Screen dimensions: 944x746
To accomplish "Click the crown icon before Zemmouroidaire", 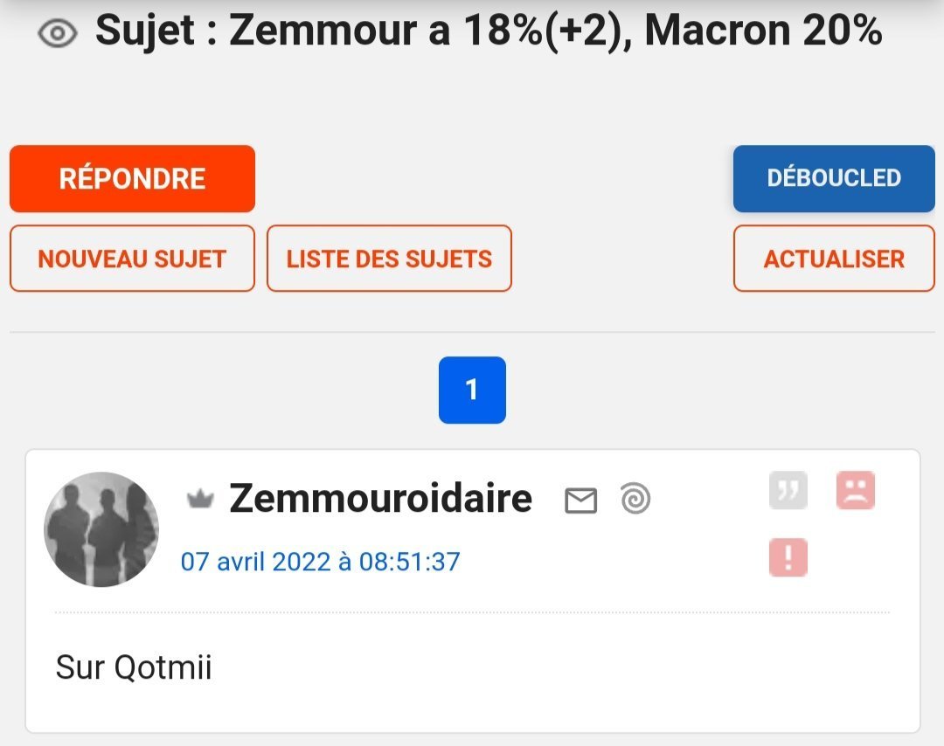I will [200, 499].
